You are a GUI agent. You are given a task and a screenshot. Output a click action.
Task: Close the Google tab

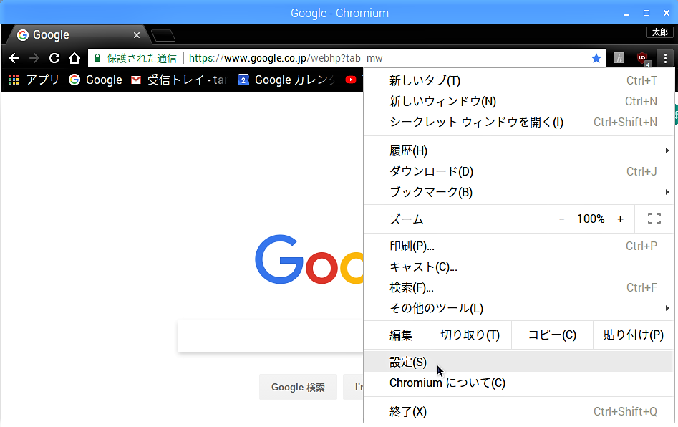click(x=137, y=35)
